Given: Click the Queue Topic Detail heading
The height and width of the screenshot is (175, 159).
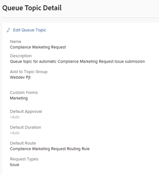Looking at the screenshot, I should coord(32,8).
